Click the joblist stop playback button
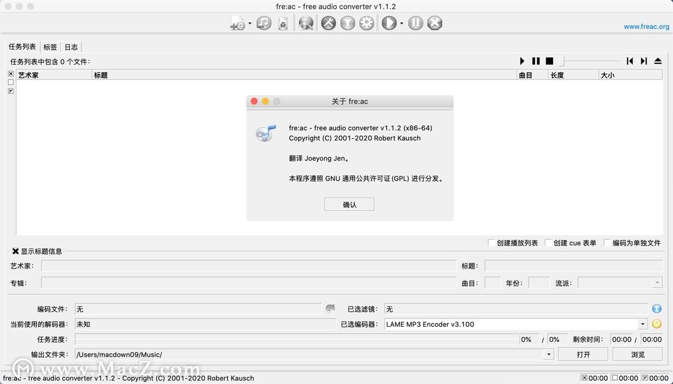This screenshot has width=673, height=384. point(549,61)
